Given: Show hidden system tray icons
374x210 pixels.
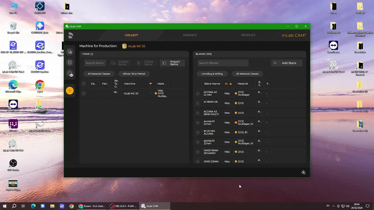Looking at the screenshot, I should pyautogui.click(x=334, y=206).
